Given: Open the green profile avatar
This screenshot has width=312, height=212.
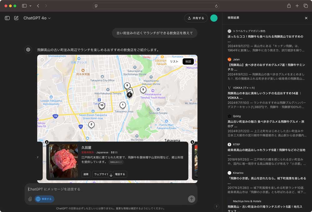Looking at the screenshot, I should coord(214,18).
